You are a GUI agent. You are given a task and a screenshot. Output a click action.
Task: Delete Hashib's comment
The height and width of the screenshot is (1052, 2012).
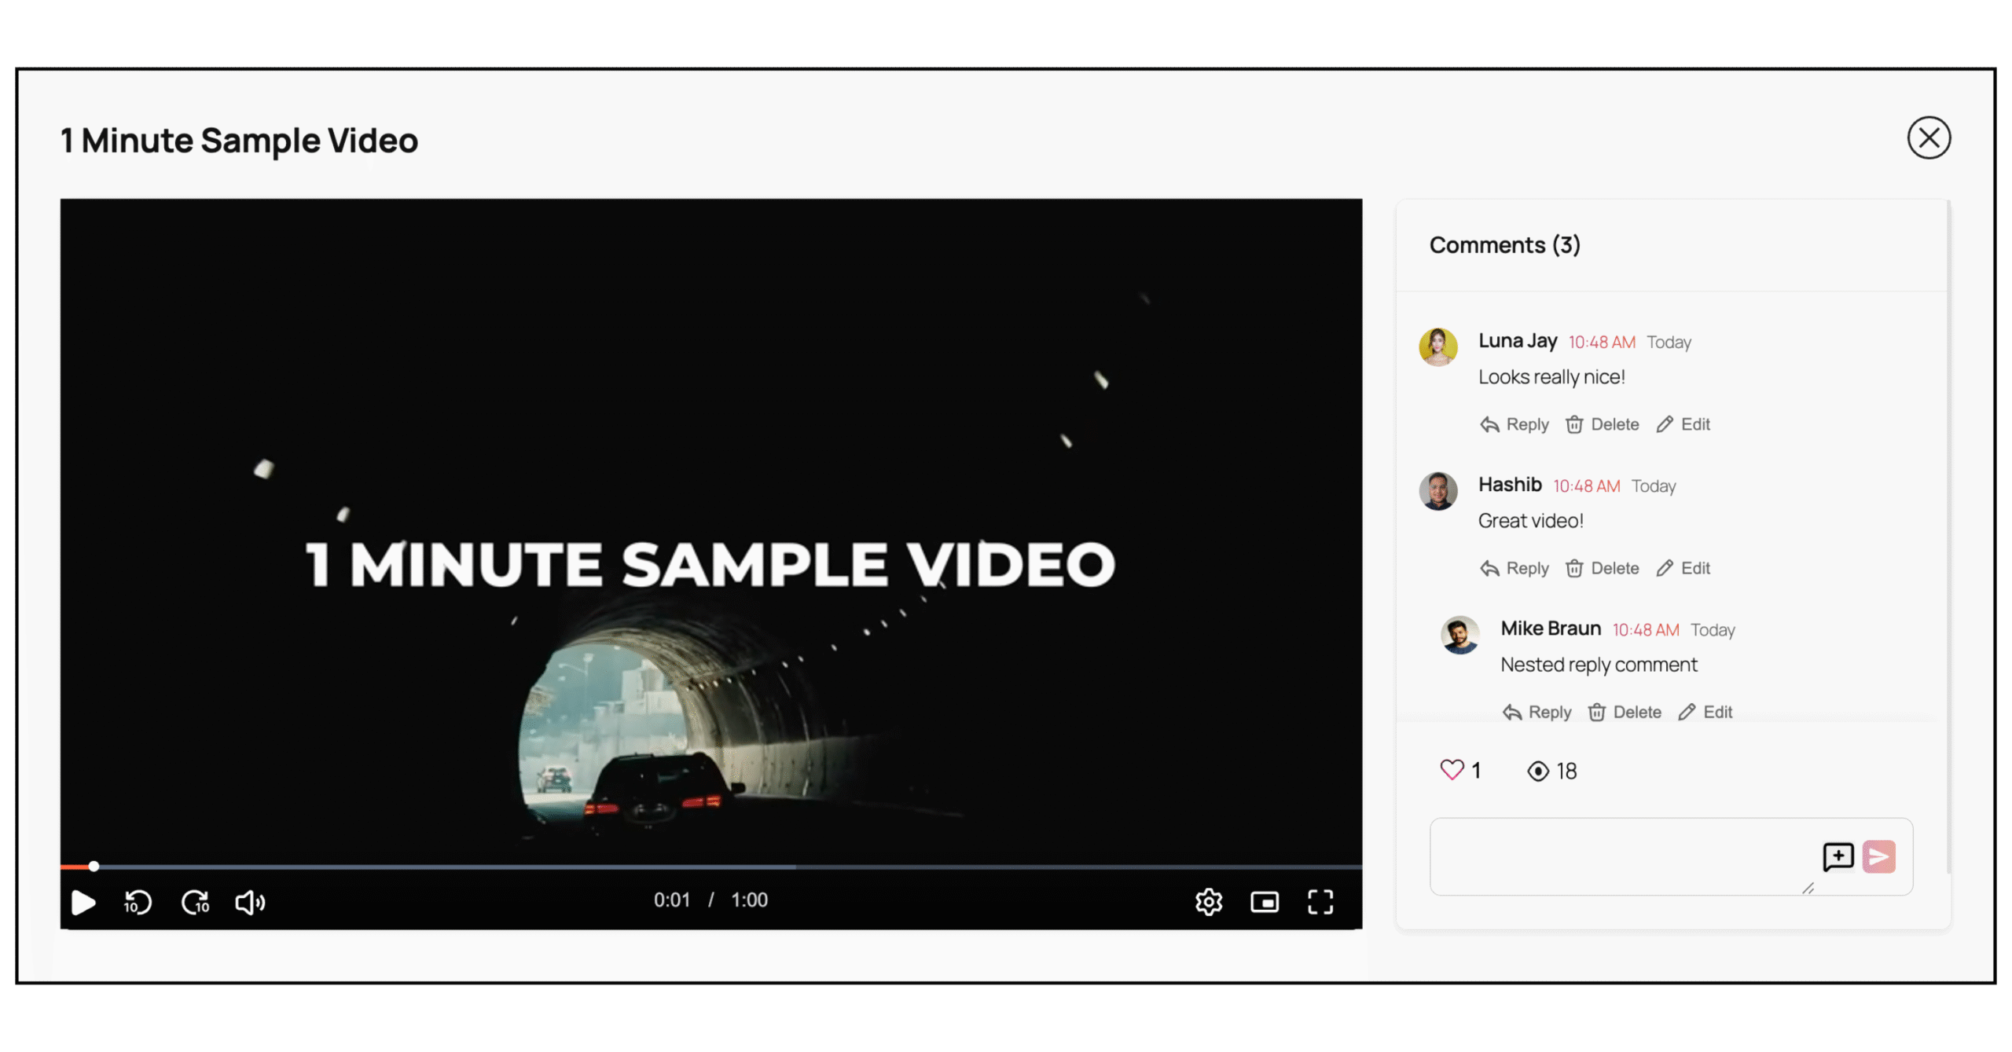pos(1602,567)
